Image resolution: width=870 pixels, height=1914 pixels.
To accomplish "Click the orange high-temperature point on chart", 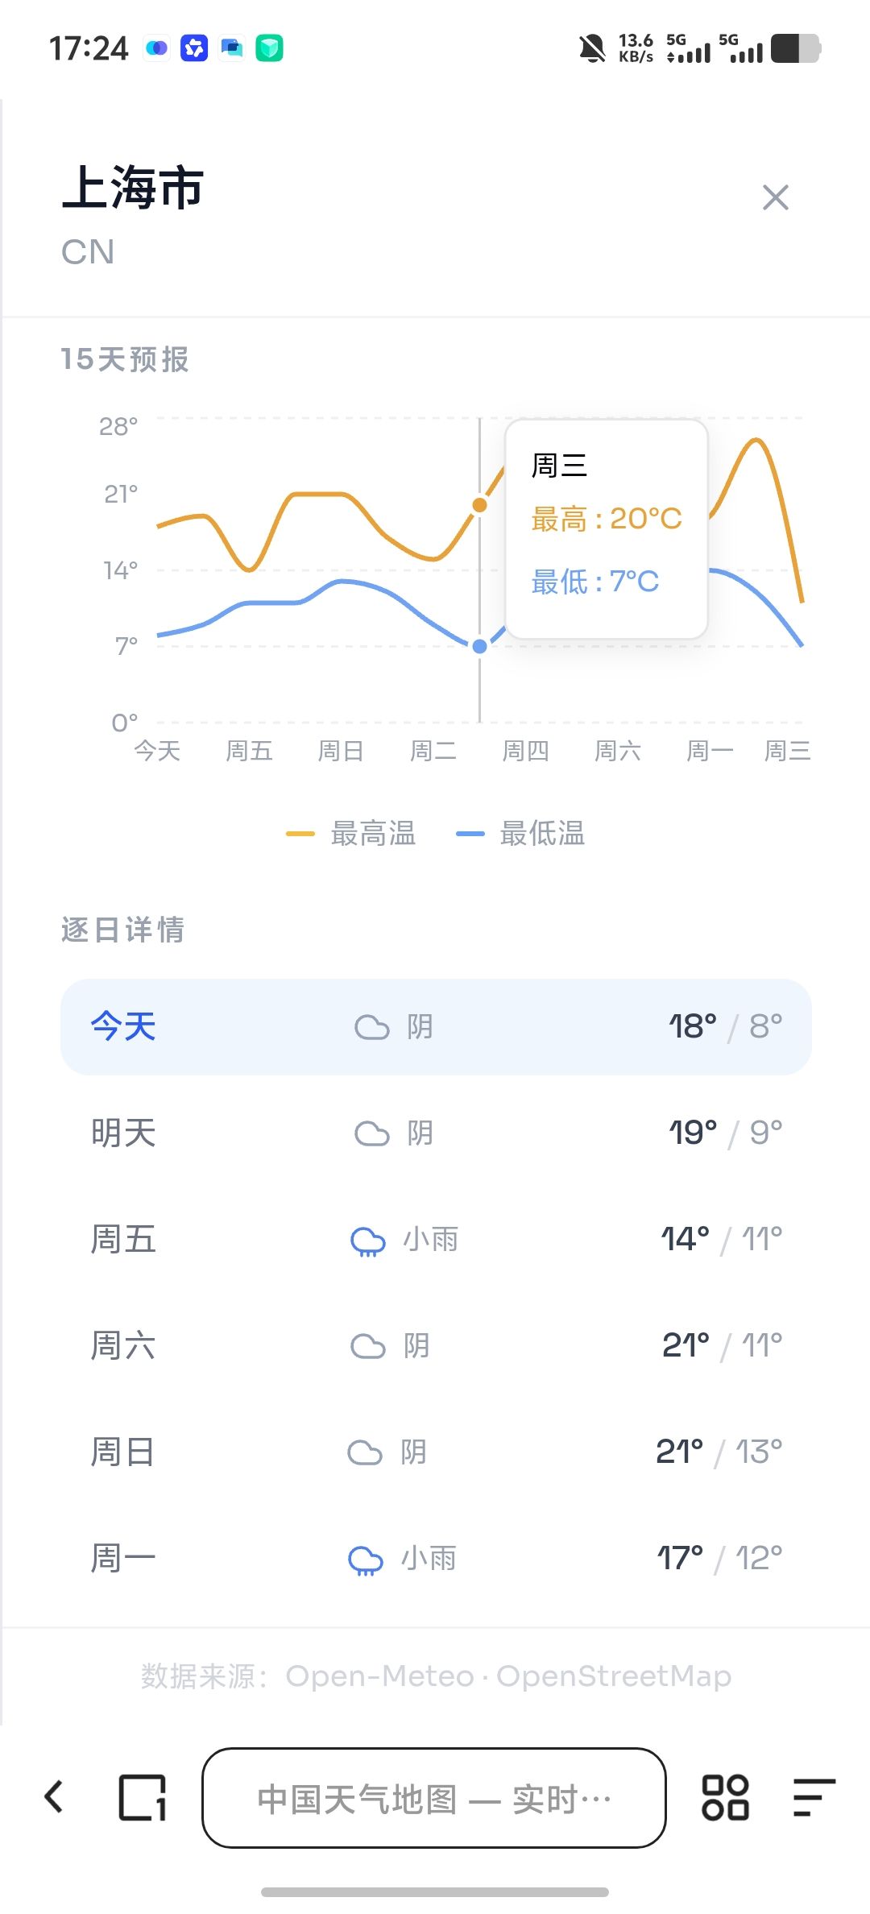I will coord(480,505).
